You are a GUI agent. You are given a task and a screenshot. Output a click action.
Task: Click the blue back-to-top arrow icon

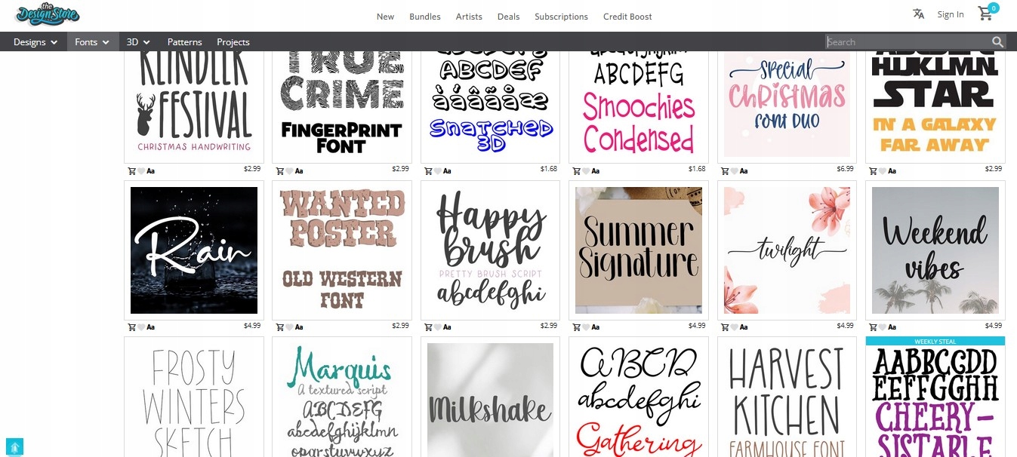[x=14, y=446]
